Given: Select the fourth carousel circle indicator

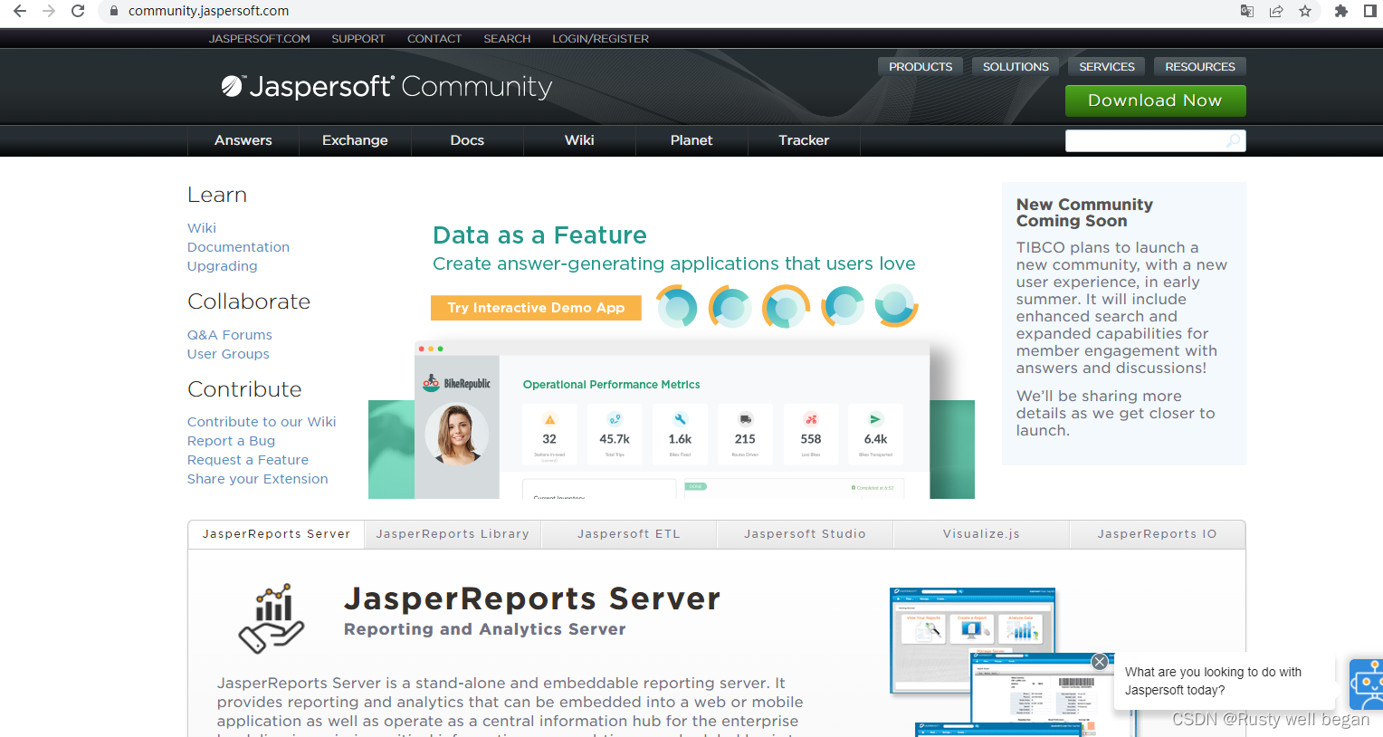Looking at the screenshot, I should coord(844,306).
